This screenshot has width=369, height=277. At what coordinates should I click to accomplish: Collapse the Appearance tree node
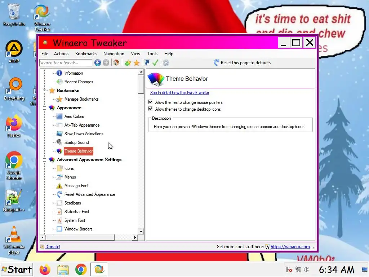pyautogui.click(x=44, y=108)
